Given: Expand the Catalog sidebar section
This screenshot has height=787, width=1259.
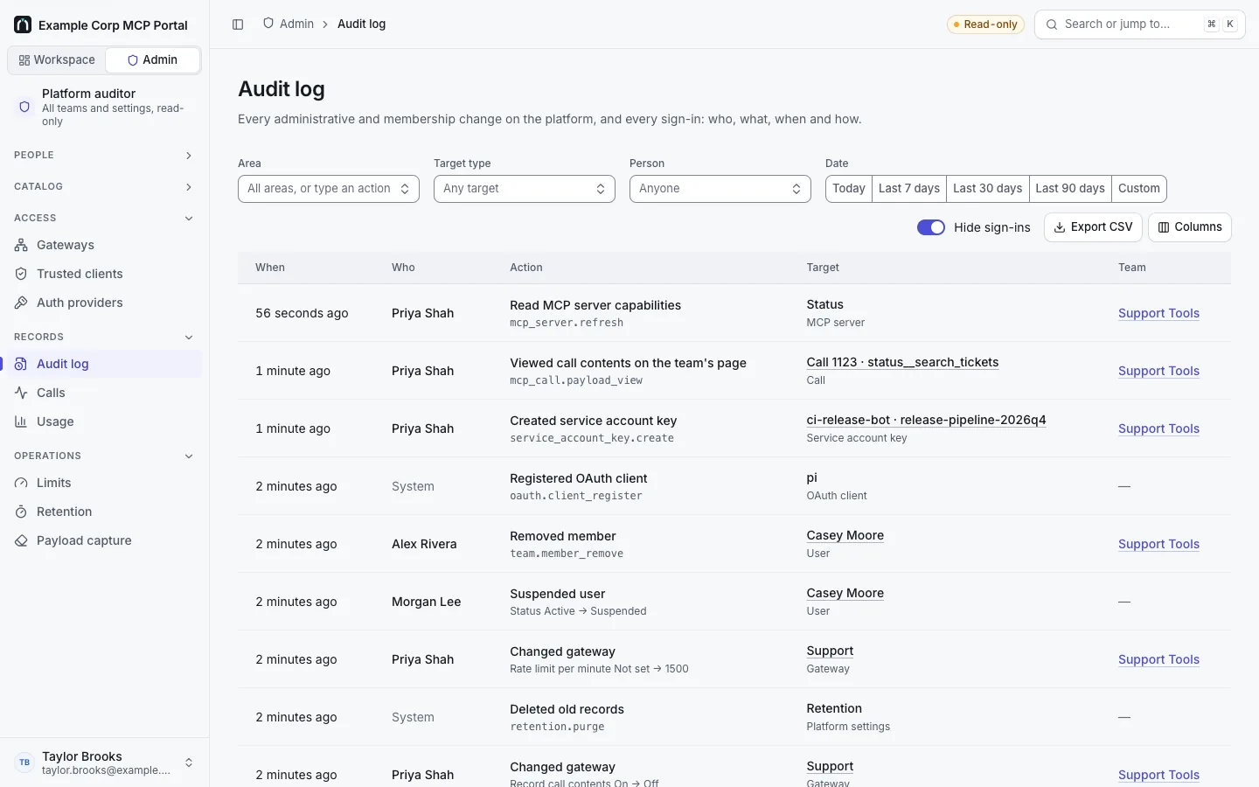Looking at the screenshot, I should 104,187.
